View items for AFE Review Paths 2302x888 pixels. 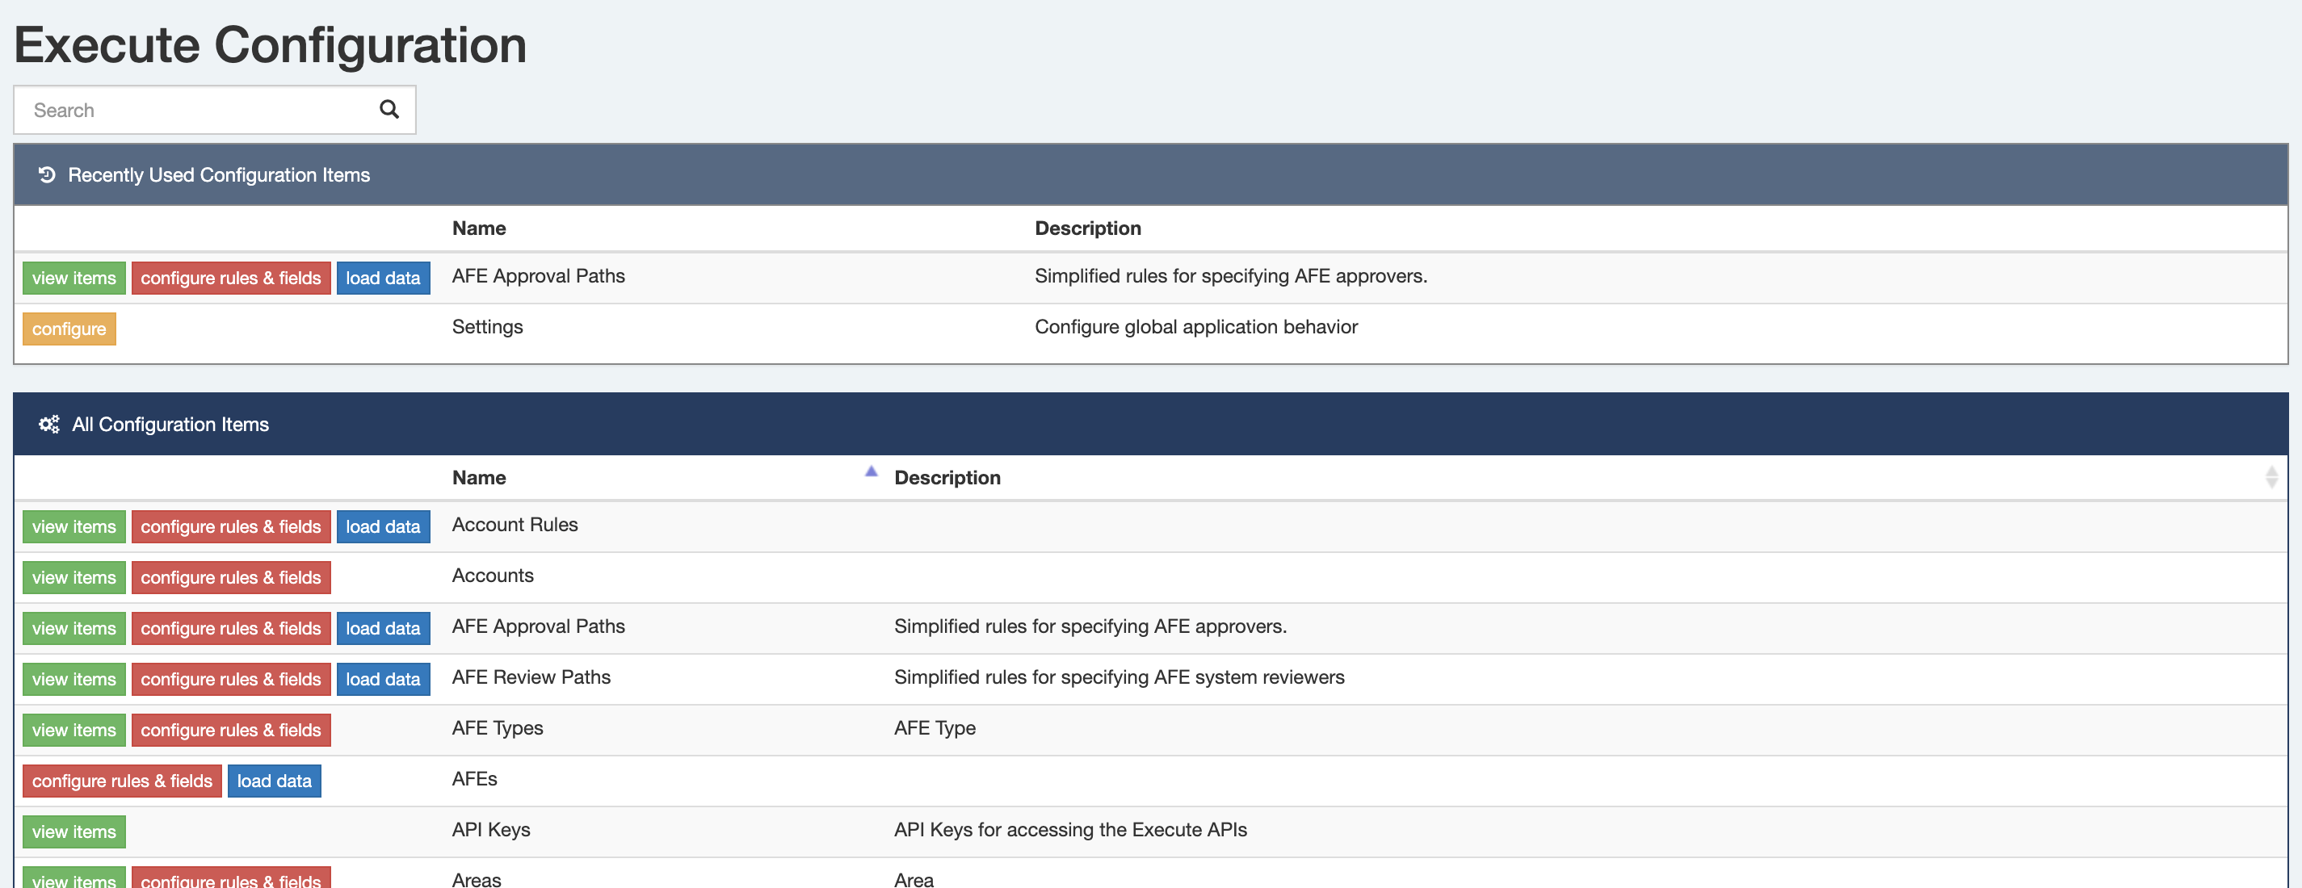click(x=74, y=680)
